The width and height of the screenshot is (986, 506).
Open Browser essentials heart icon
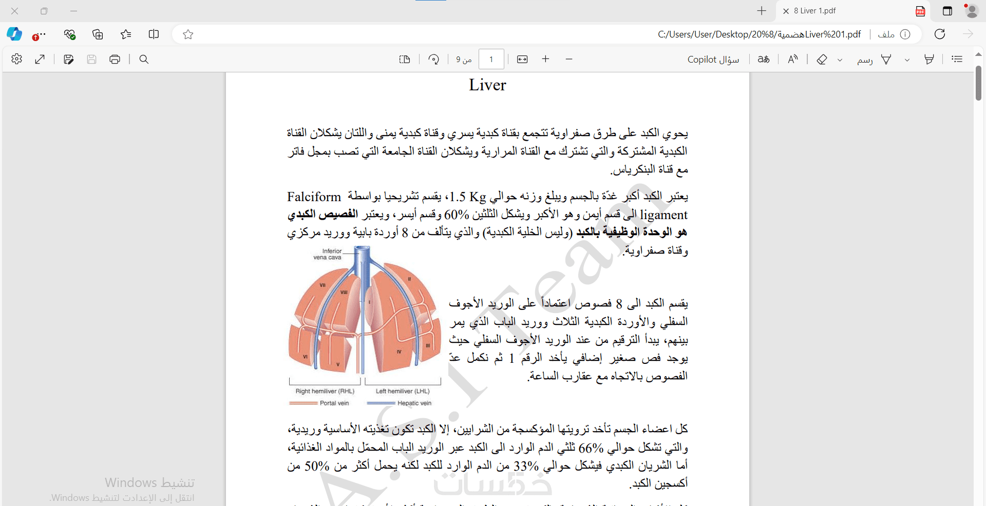click(x=70, y=34)
